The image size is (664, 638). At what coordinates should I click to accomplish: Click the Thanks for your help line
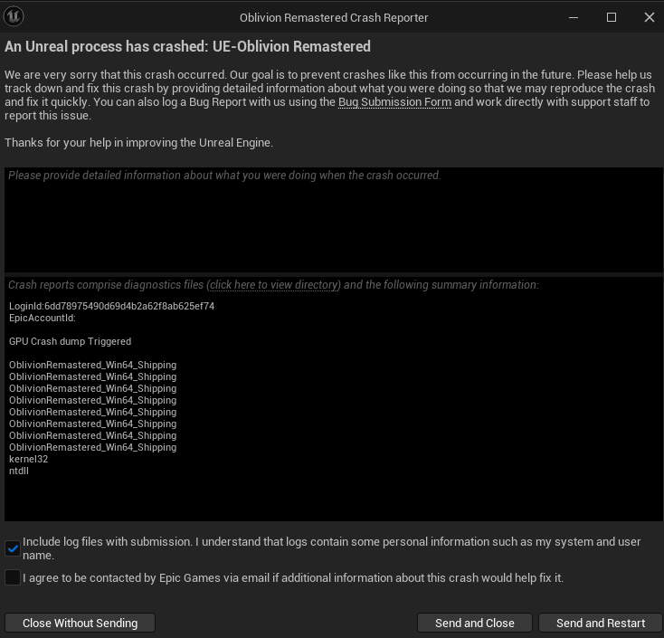[139, 143]
